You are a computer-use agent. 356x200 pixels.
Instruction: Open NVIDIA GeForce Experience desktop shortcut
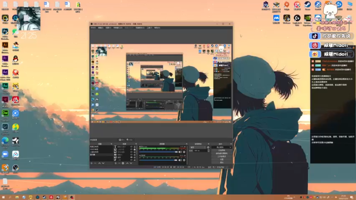coord(307,18)
